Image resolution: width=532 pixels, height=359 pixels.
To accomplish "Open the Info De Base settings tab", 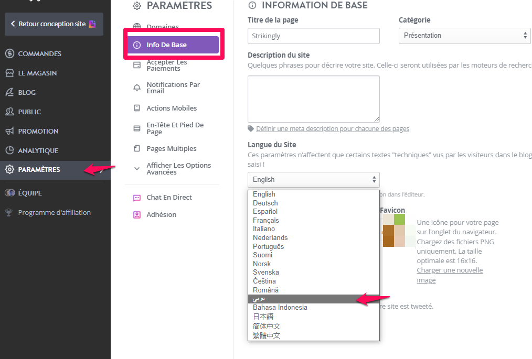I will (x=173, y=45).
